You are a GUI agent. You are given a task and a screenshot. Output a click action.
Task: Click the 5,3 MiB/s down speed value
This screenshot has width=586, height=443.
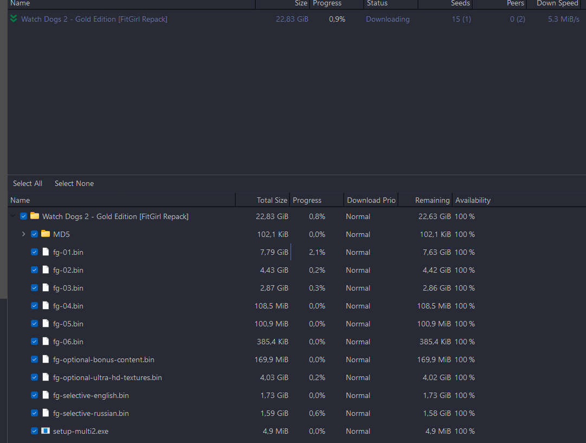coord(564,19)
